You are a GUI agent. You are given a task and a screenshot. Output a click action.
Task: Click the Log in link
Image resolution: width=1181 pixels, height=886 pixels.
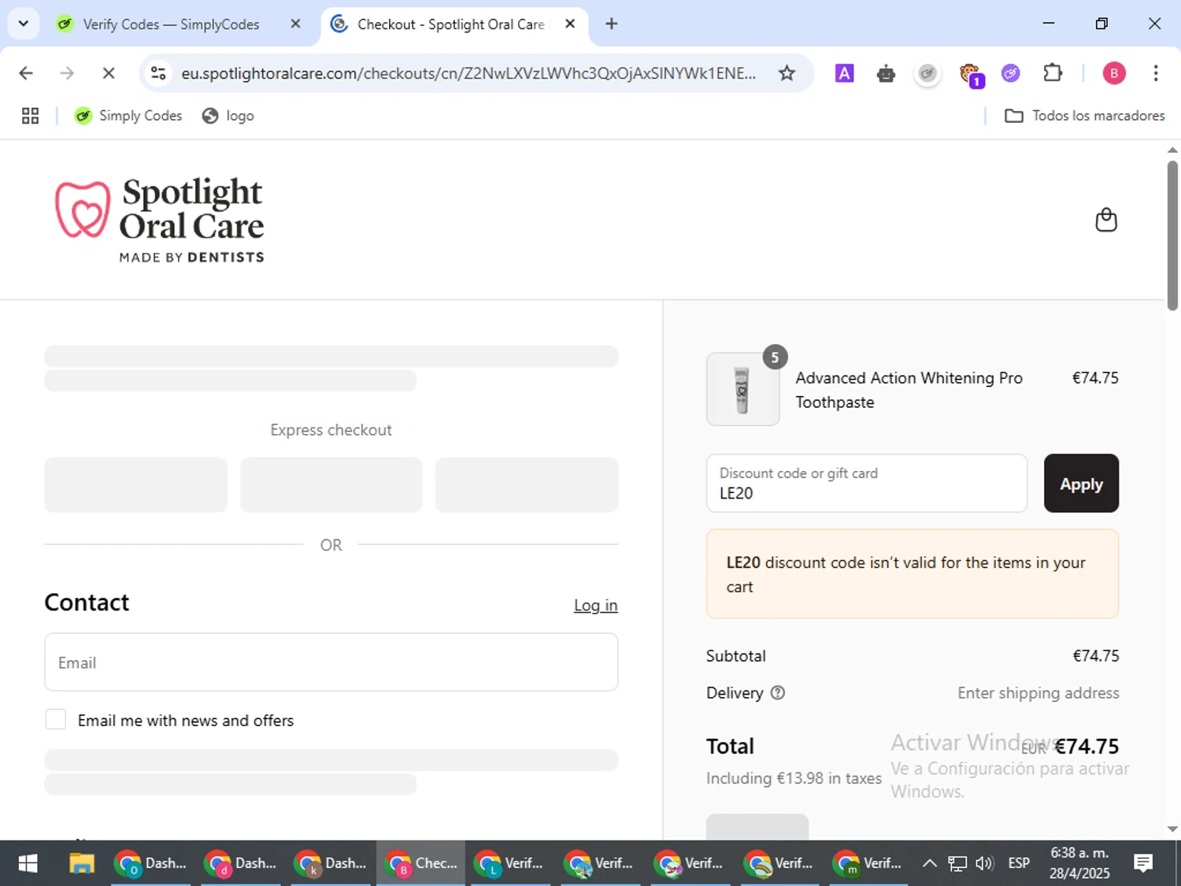(x=595, y=605)
